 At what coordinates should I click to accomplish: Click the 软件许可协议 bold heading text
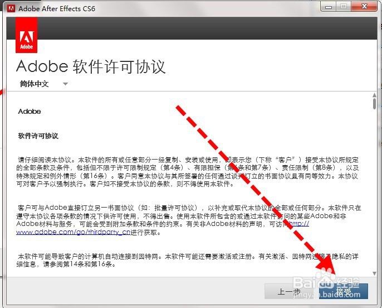(x=38, y=136)
